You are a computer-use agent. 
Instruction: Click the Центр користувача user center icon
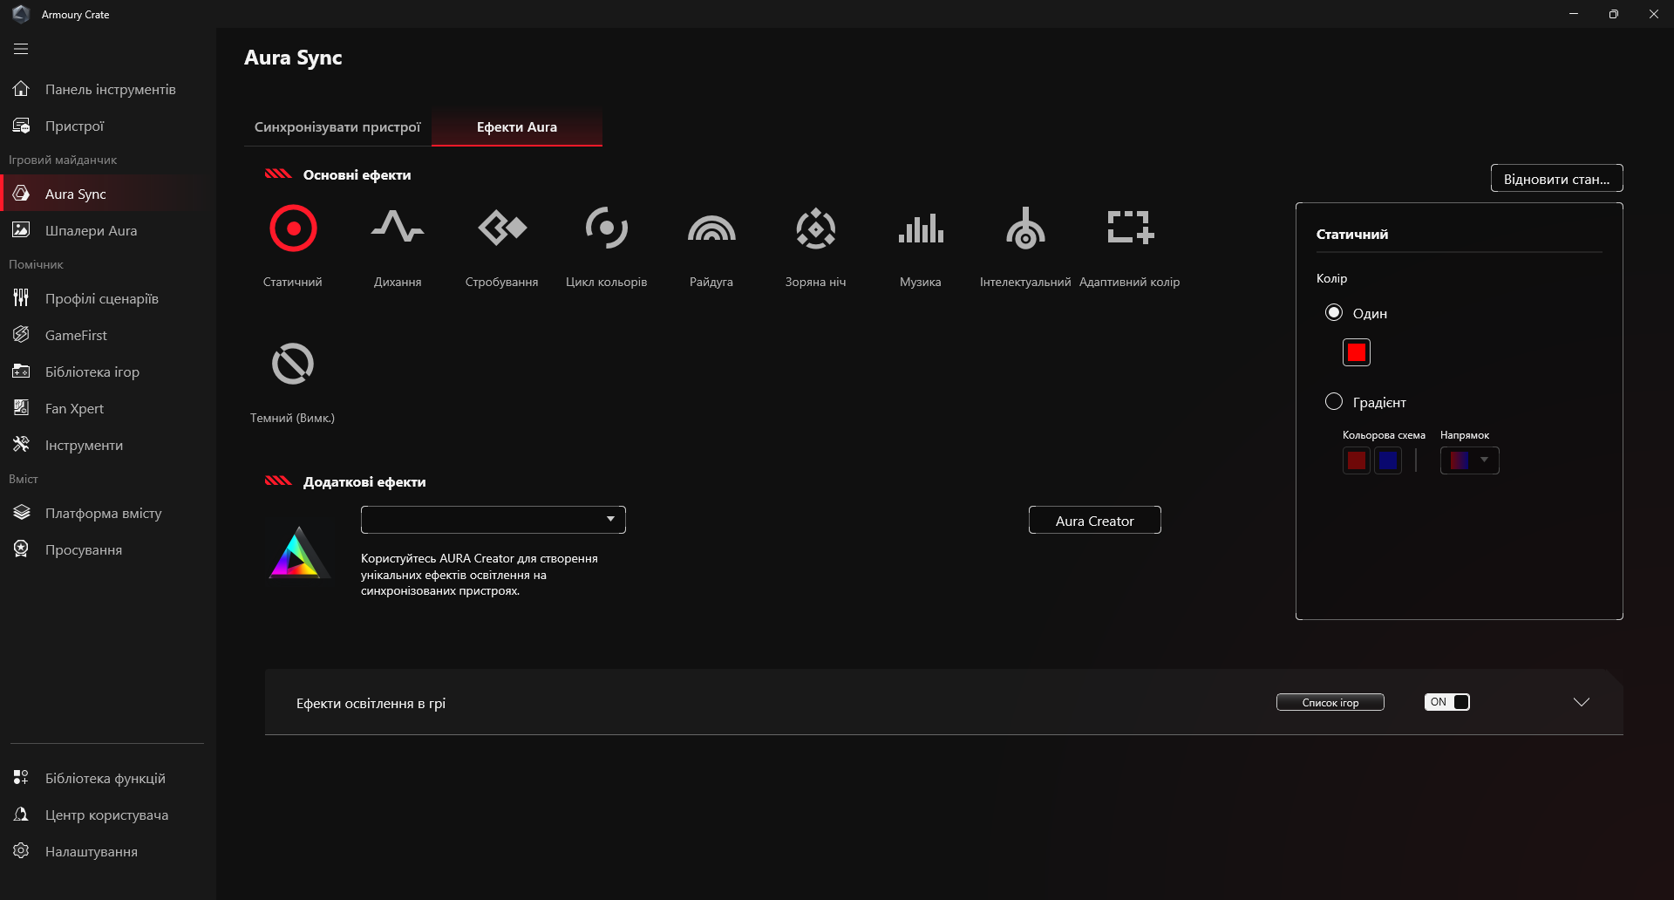21,815
